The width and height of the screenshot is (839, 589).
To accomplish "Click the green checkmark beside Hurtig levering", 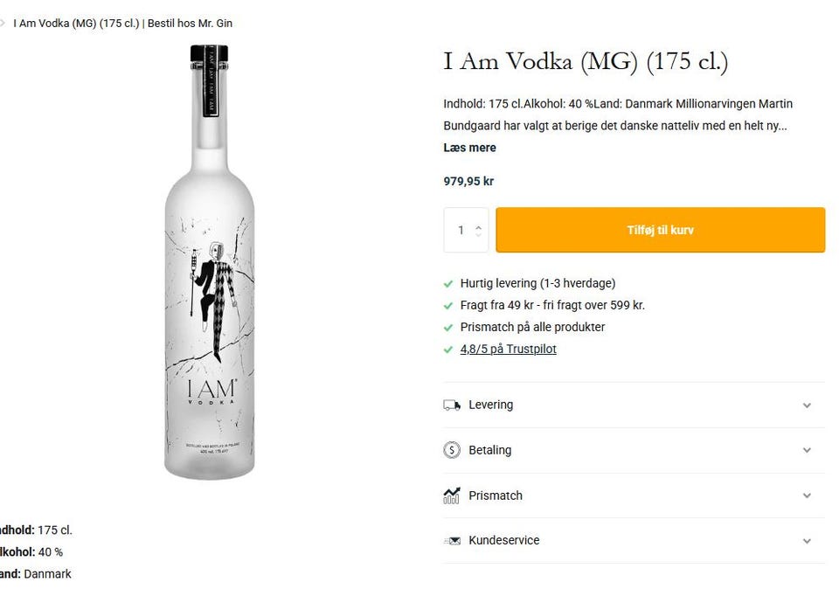I will coord(449,284).
